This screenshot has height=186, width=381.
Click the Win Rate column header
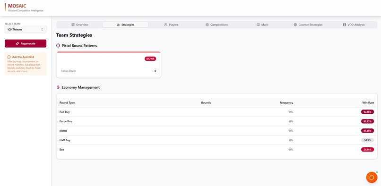[x=368, y=103]
